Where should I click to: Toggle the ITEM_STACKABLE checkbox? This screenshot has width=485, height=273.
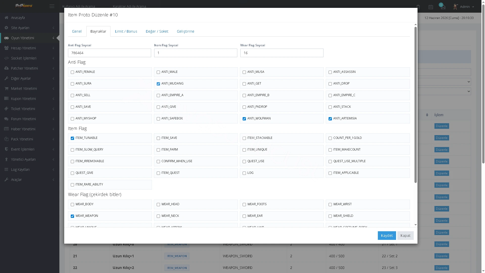coord(244,138)
